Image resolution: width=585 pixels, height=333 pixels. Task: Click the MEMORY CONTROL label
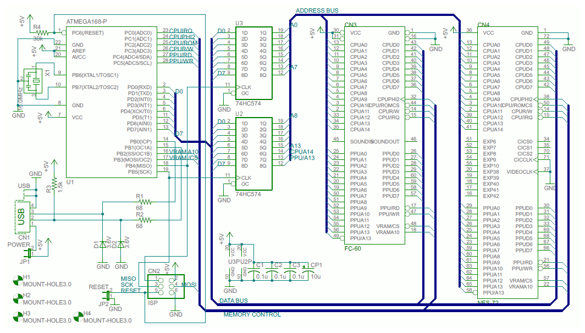(252, 314)
